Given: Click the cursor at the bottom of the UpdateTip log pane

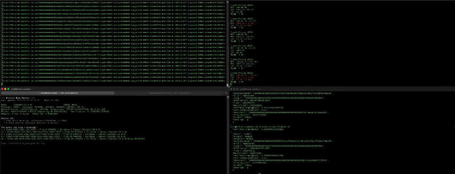Looking at the screenshot, I should [x=2, y=84].
